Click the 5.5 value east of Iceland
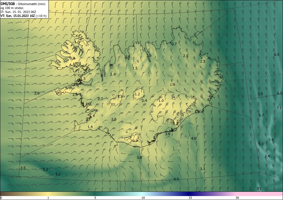 pyautogui.click(x=260, y=94)
